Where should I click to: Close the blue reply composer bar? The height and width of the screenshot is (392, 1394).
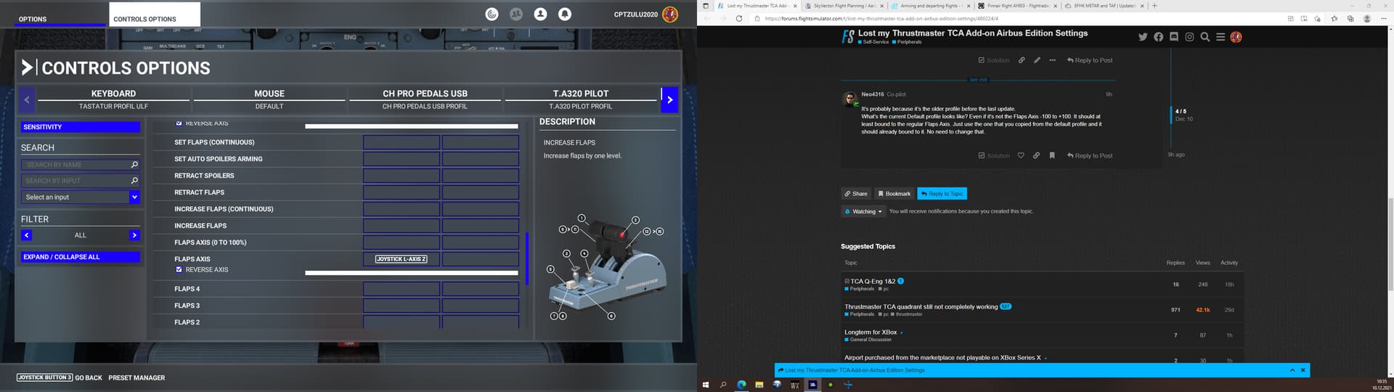pos(1303,370)
